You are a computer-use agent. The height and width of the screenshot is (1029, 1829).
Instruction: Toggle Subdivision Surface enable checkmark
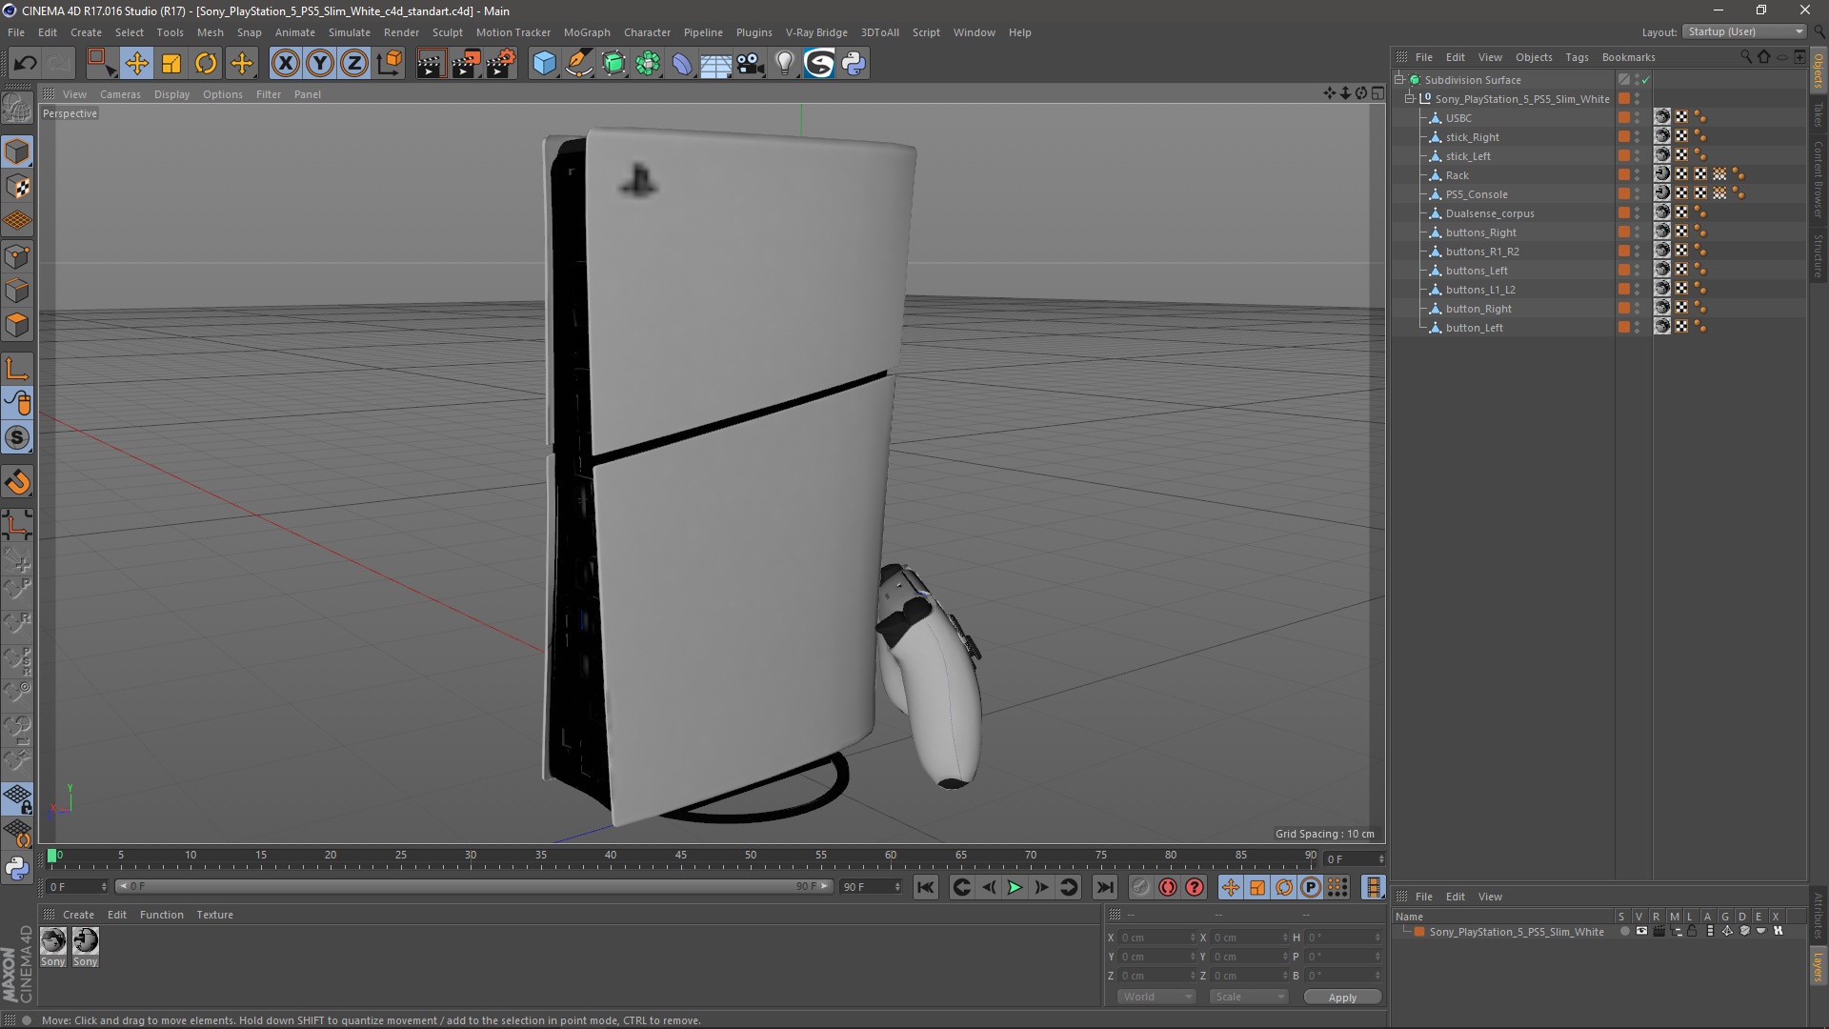tap(1645, 80)
